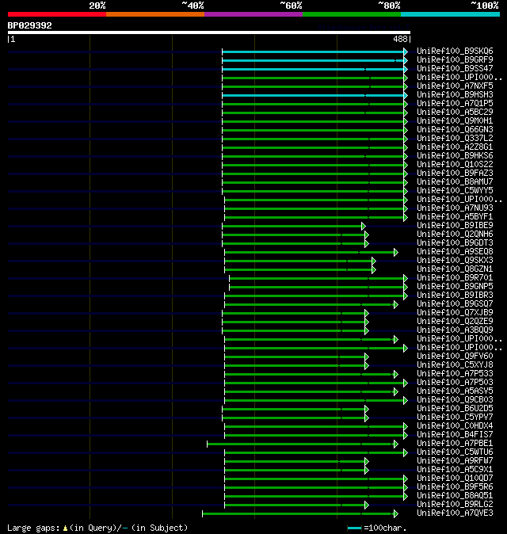This screenshot has width=507, height=534.
Task: Click the end position label 488
Action: click(x=400, y=39)
